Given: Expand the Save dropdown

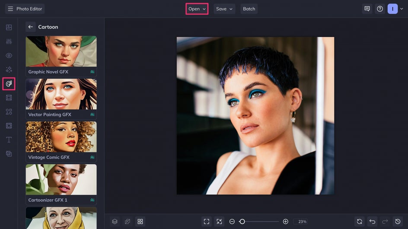Looking at the screenshot, I should pyautogui.click(x=224, y=9).
